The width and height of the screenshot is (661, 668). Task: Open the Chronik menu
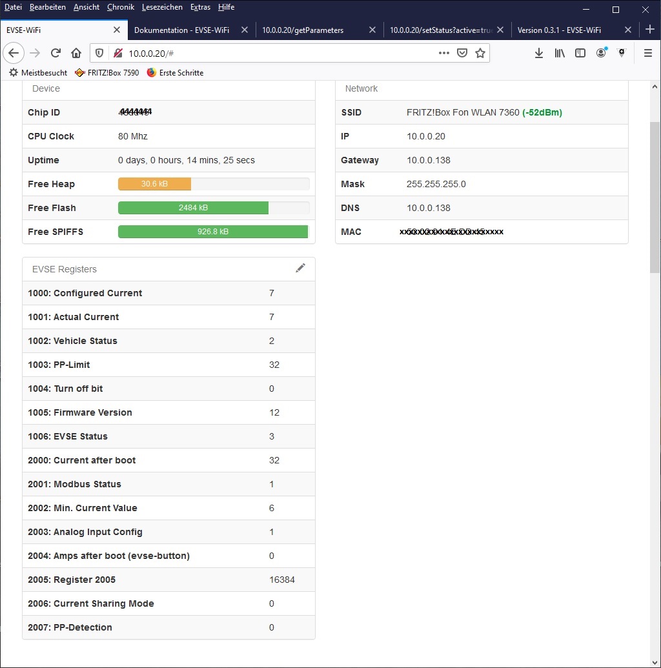121,7
